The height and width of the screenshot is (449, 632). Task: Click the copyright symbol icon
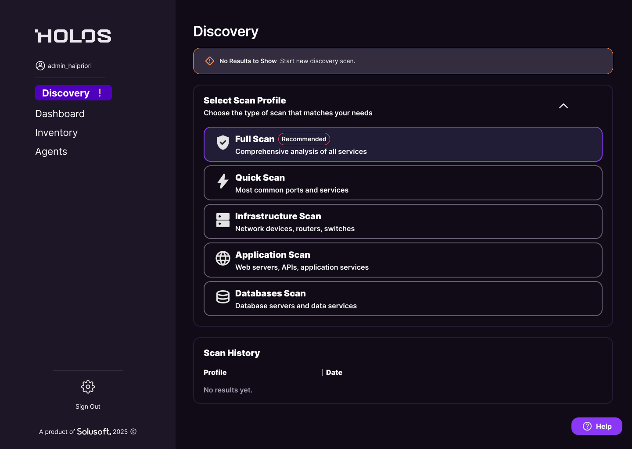(x=133, y=431)
